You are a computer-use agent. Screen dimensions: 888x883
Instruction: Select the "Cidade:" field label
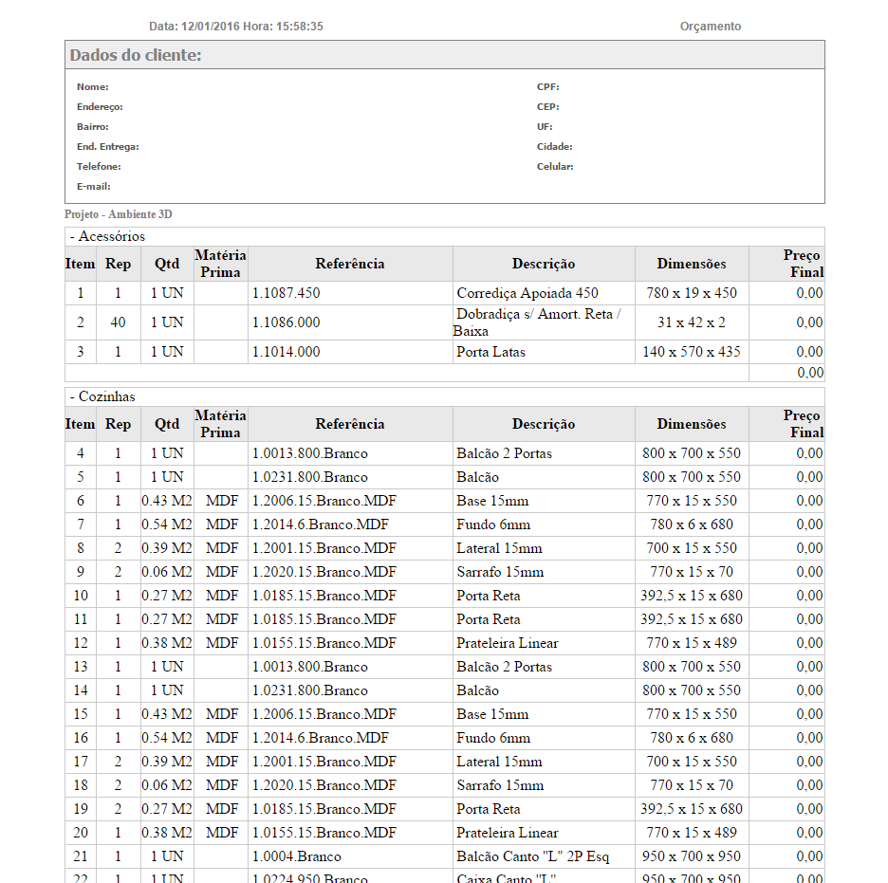point(555,147)
